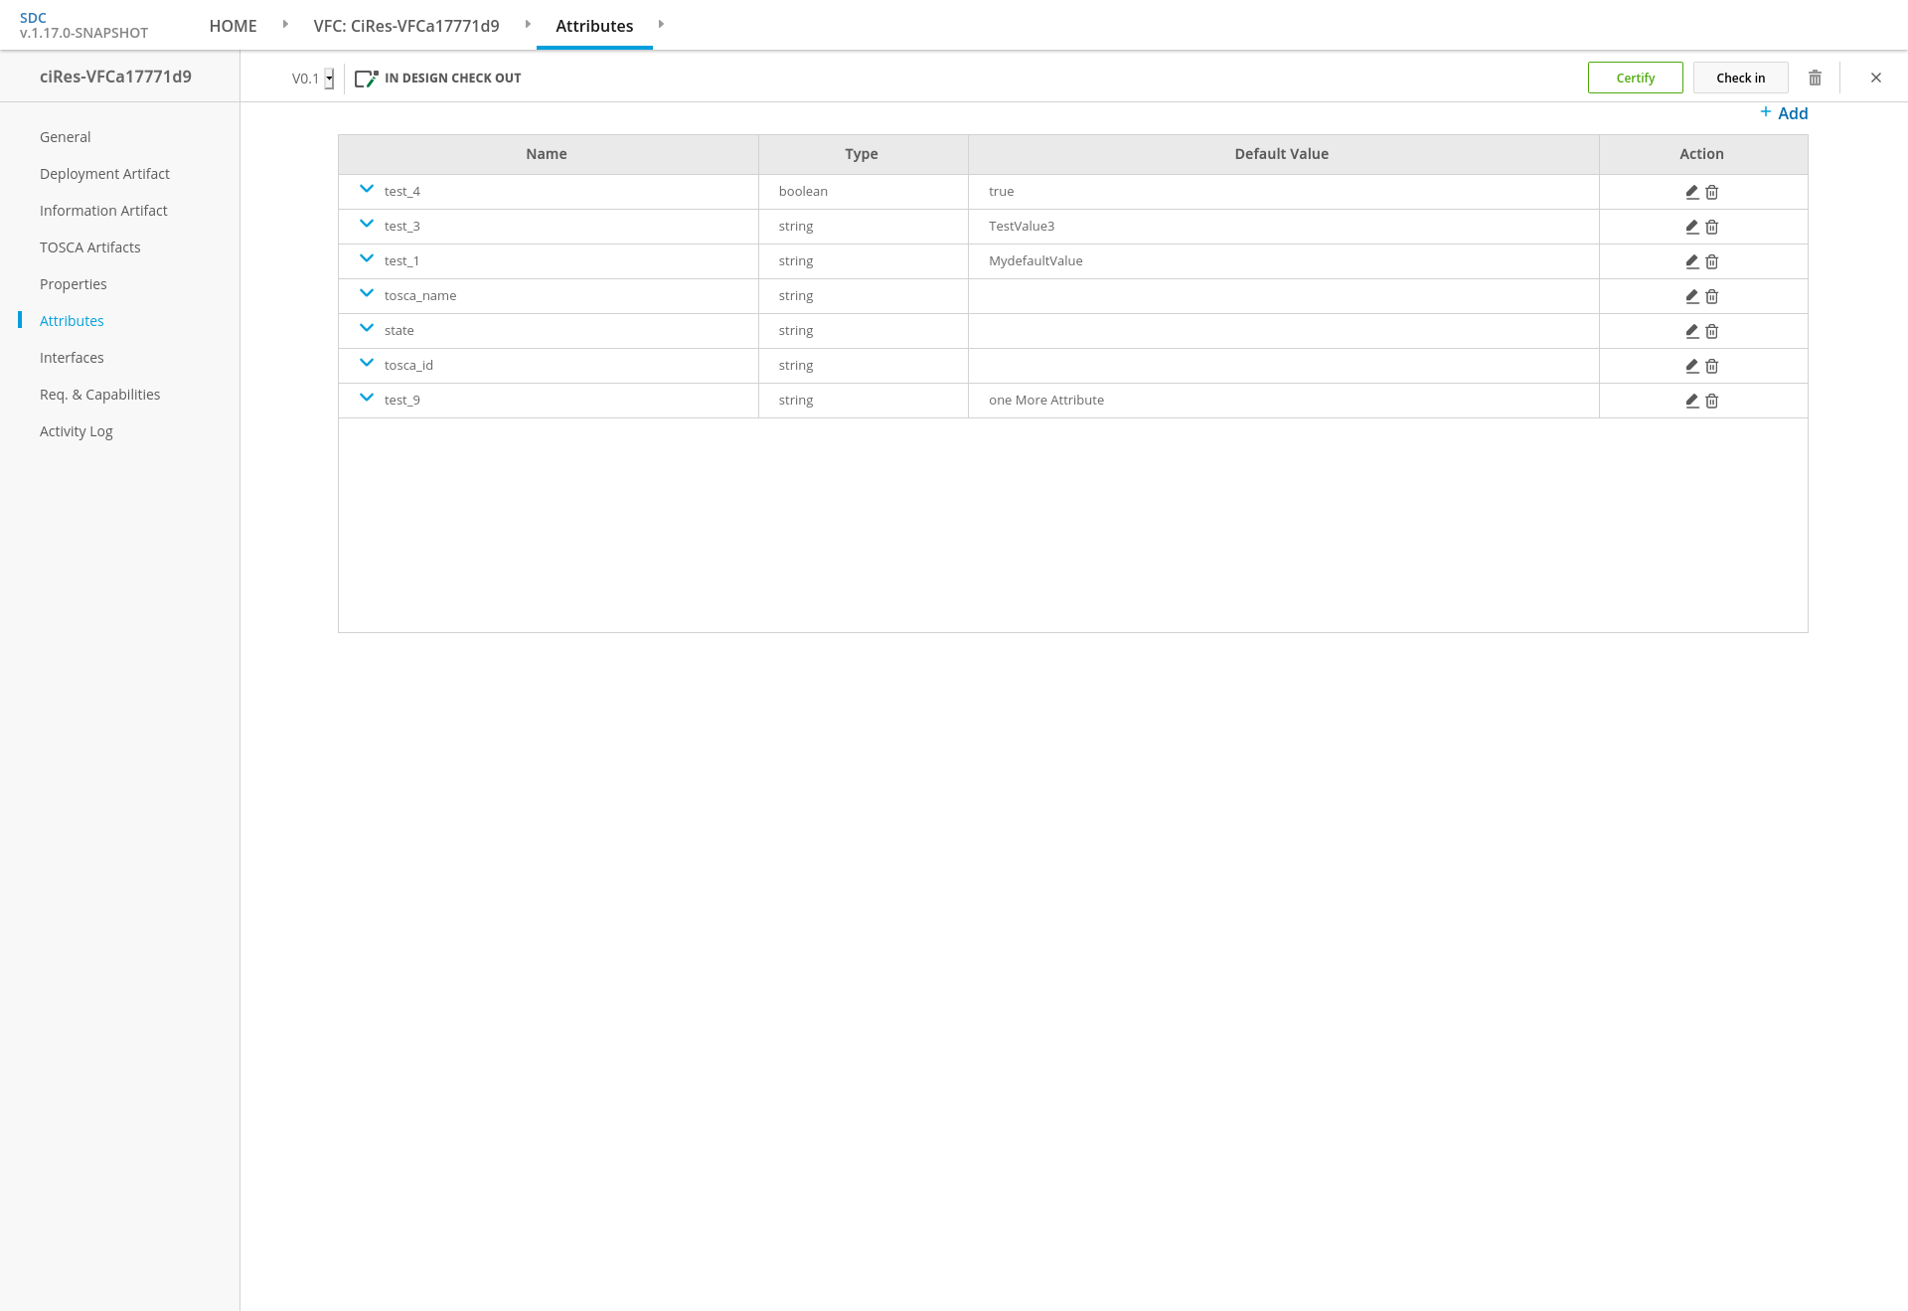This screenshot has width=1908, height=1311.
Task: Click the trash icon beside Check in
Action: 1815,78
